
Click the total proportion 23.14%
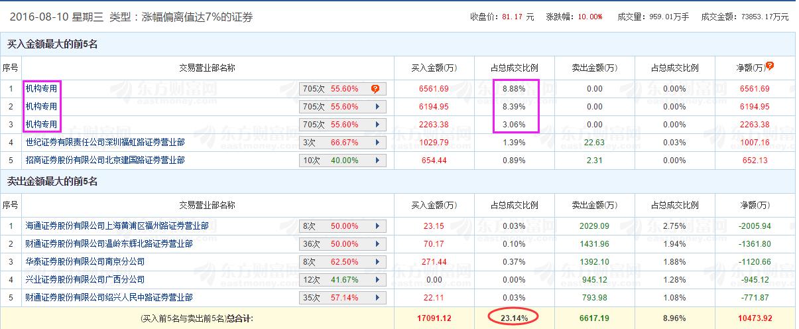click(x=515, y=318)
